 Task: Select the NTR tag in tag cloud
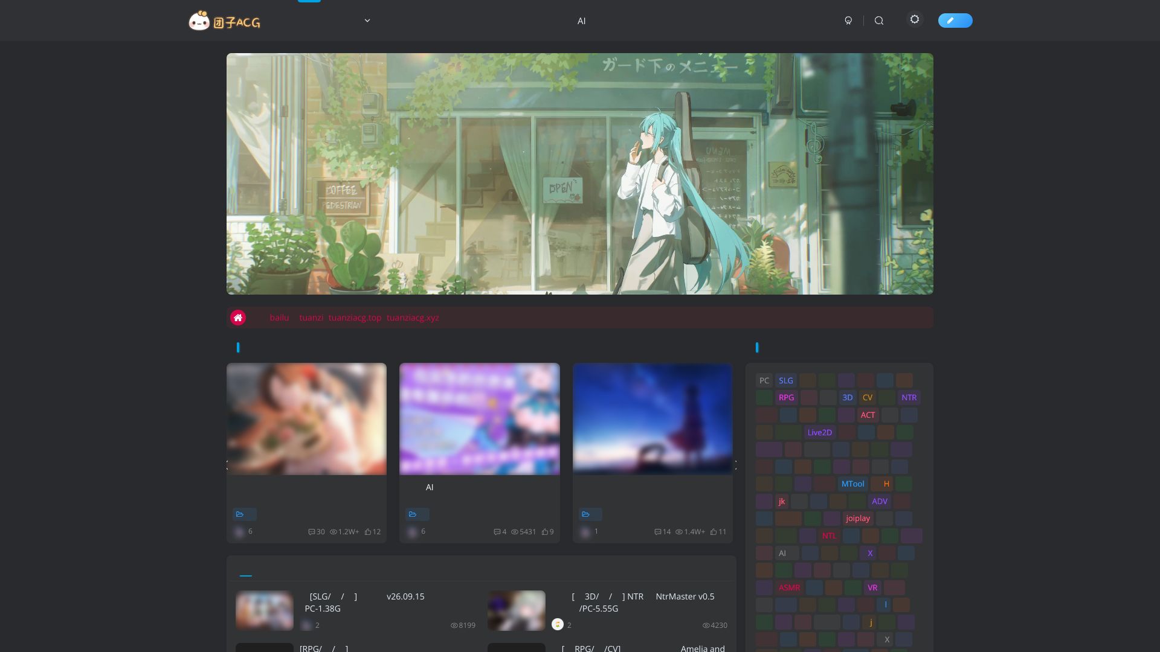coord(909,397)
